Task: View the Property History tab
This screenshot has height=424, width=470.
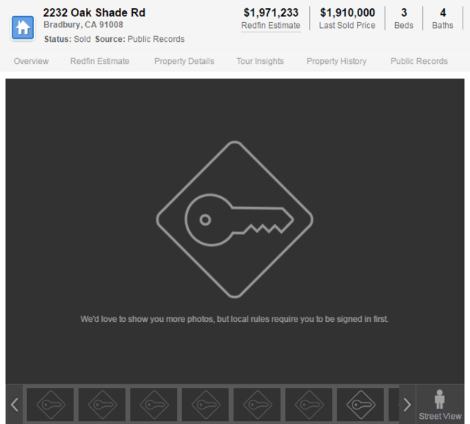Action: [336, 61]
